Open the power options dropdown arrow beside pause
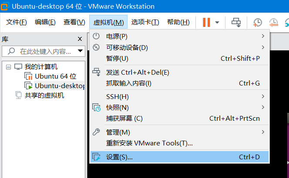289x178 pixels. (217, 23)
